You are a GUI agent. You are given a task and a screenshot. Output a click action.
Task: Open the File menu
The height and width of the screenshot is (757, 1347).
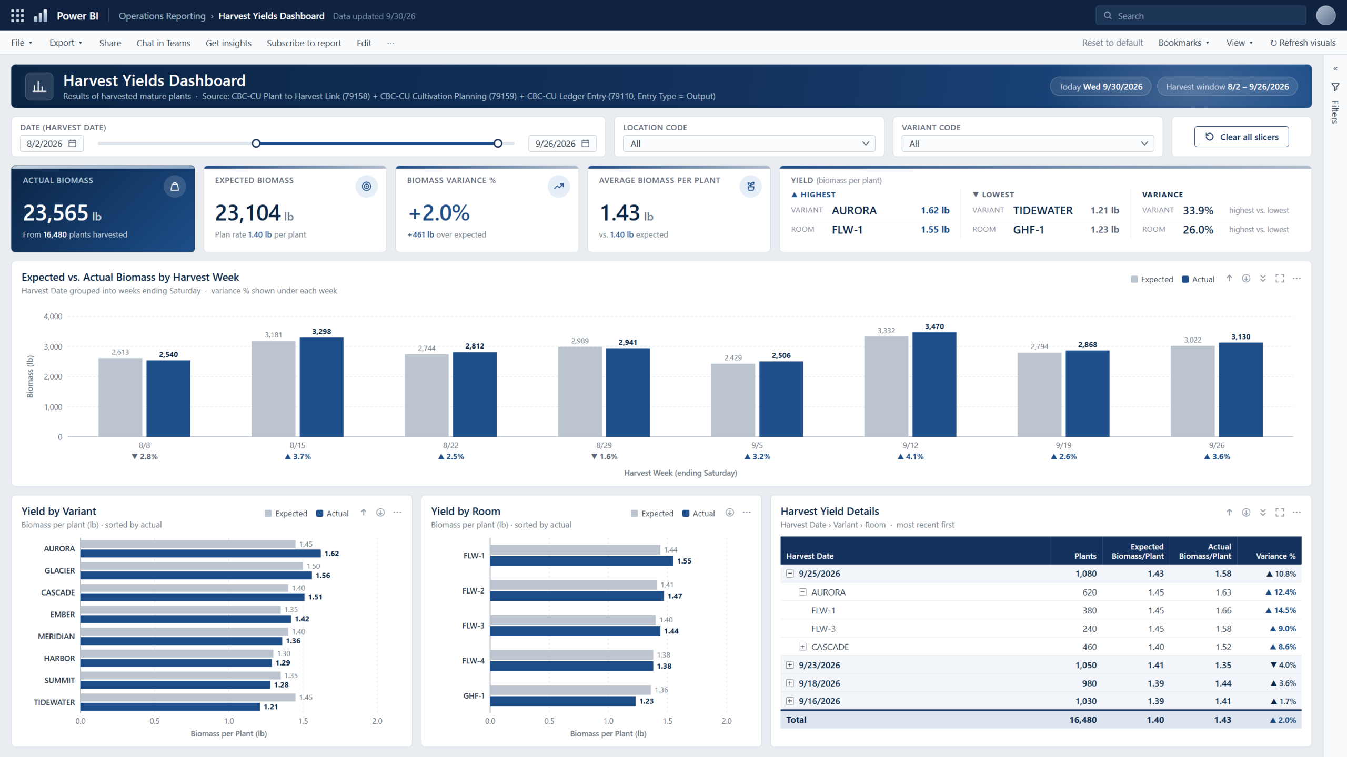click(x=22, y=43)
